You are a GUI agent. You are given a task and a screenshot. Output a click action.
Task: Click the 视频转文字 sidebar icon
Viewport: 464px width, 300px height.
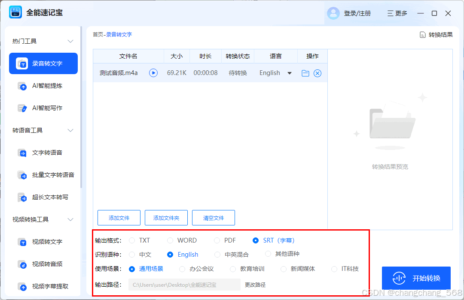point(22,242)
